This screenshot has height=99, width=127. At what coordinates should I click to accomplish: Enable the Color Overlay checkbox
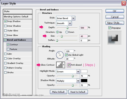click(x=5, y=58)
